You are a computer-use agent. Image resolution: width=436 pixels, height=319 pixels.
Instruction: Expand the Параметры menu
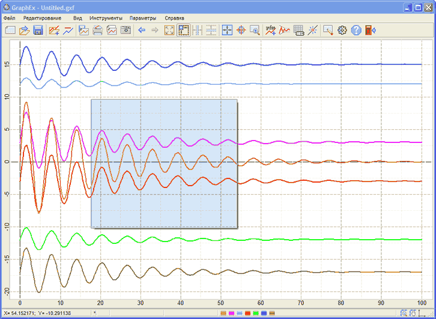coord(143,18)
